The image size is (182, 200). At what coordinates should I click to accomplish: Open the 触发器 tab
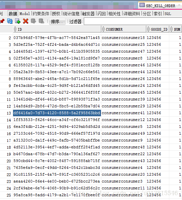[x=88, y=14]
